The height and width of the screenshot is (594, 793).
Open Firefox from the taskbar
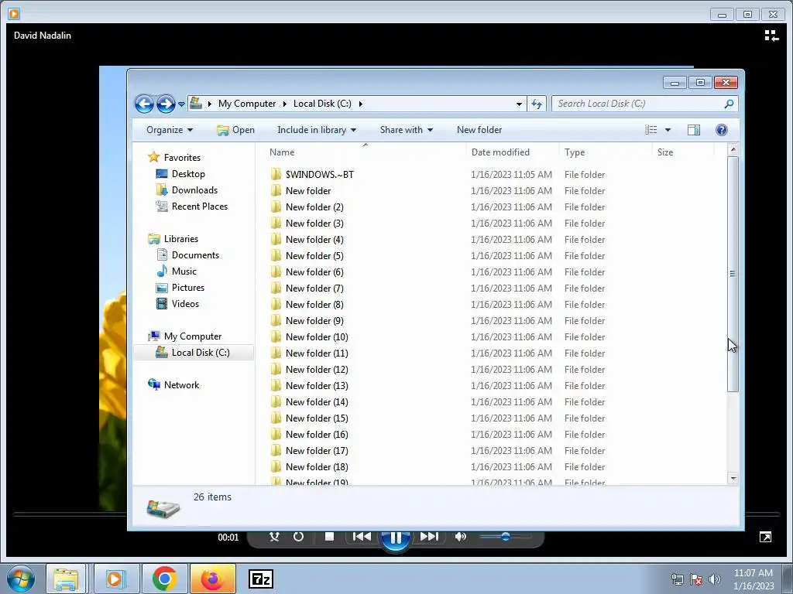tap(212, 579)
